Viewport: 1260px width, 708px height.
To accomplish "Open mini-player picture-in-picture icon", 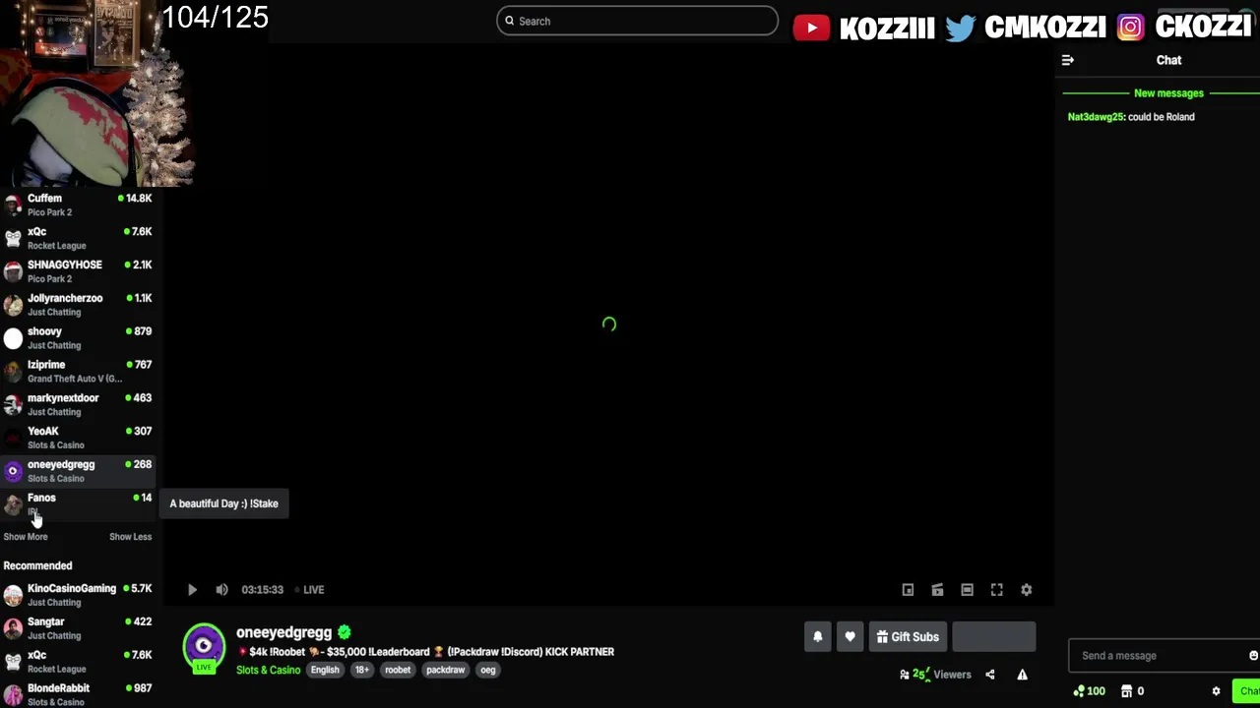I will click(x=908, y=590).
